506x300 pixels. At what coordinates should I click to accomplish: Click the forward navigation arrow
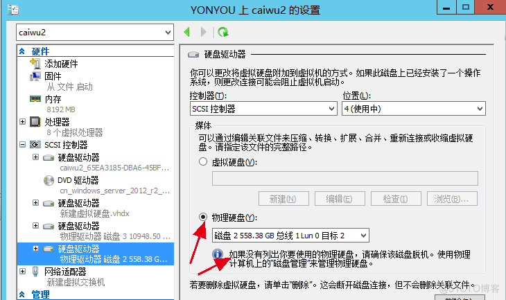203,32
